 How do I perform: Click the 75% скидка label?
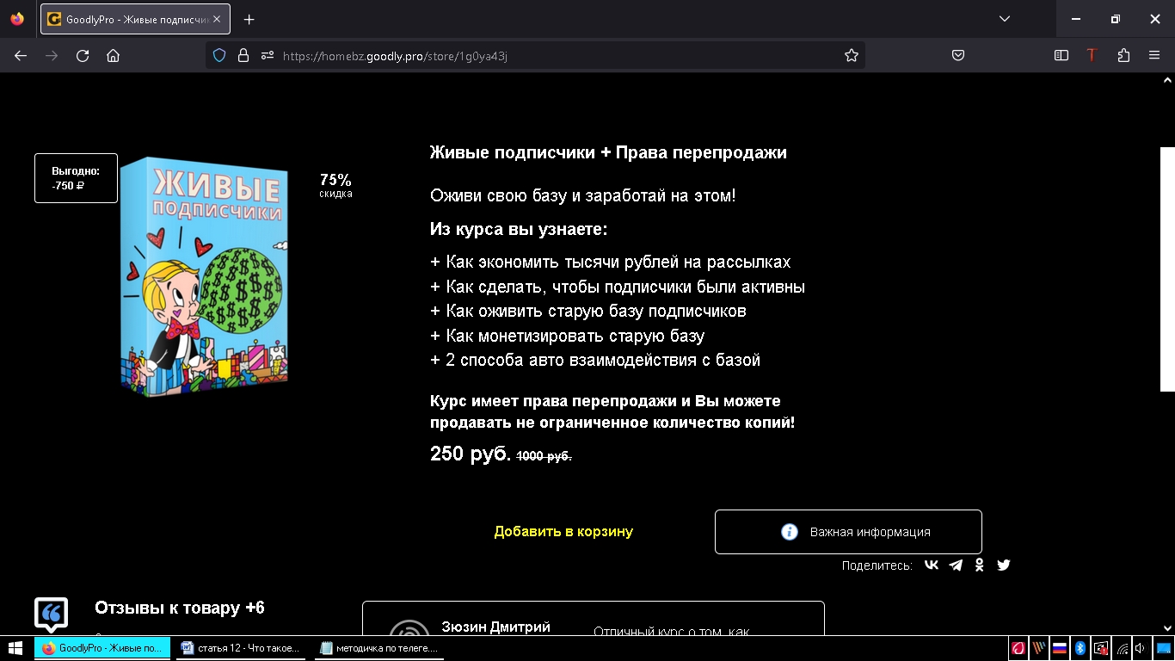tap(335, 185)
